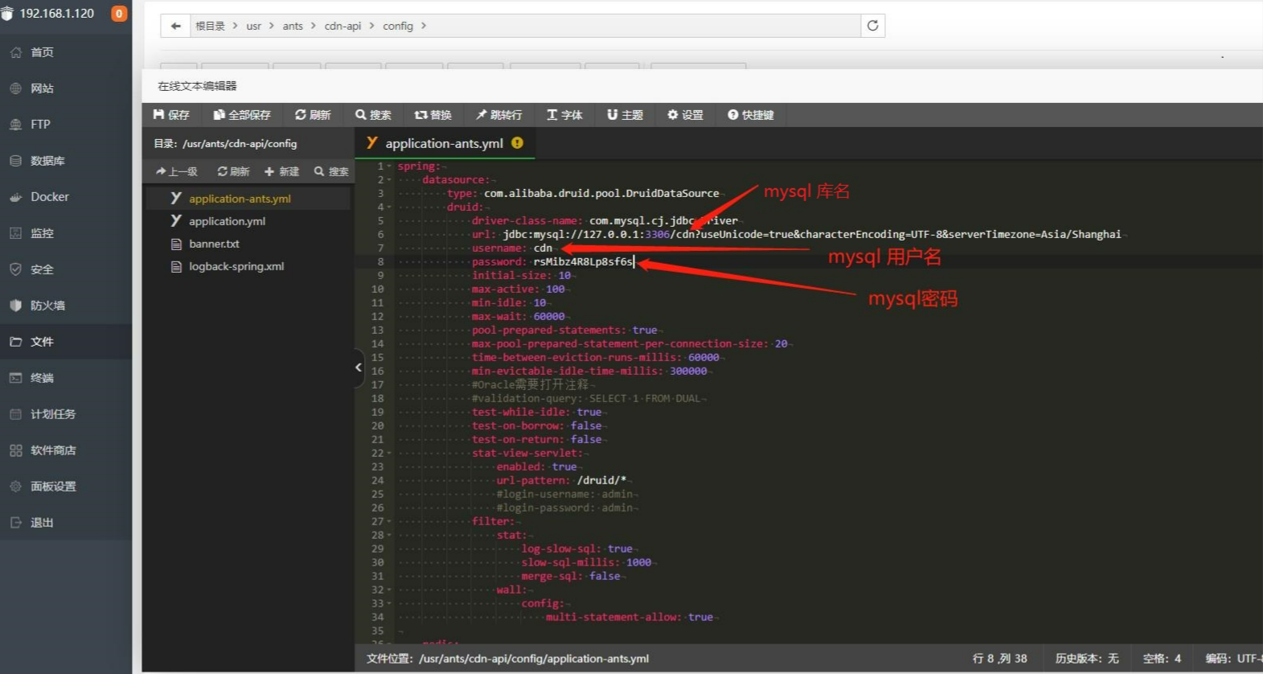Fold the stat block at line 28

390,535
